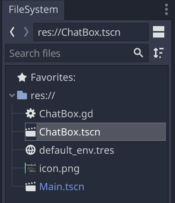
Task: Select the res:// root folder
Action: click(x=43, y=95)
